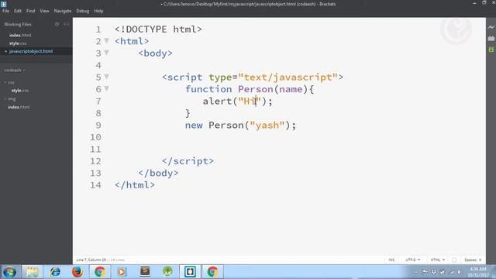The width and height of the screenshot is (496, 279).
Task: Click Action Center flag tray icon
Action: click(425, 272)
